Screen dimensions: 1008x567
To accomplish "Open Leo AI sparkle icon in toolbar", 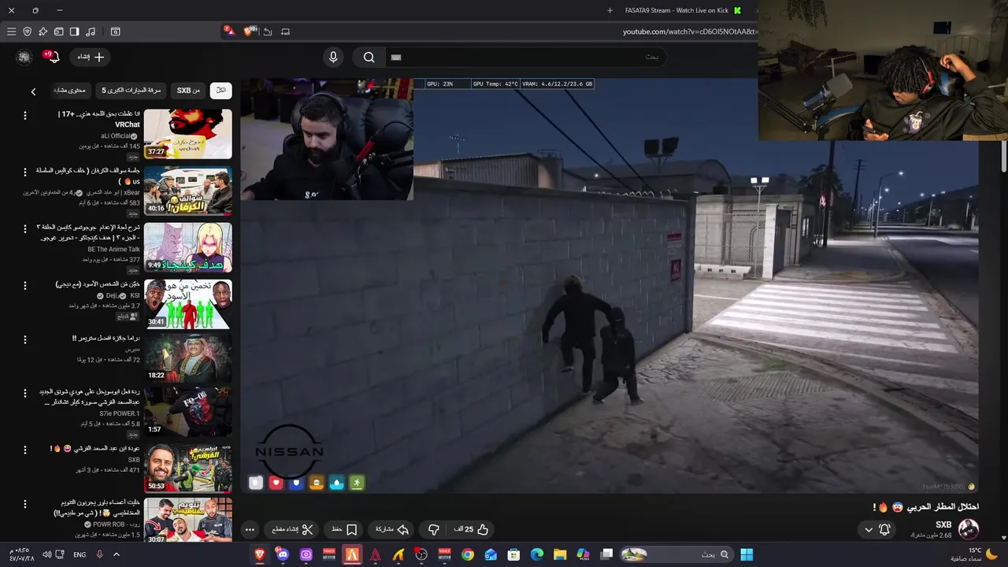I will pos(43,31).
